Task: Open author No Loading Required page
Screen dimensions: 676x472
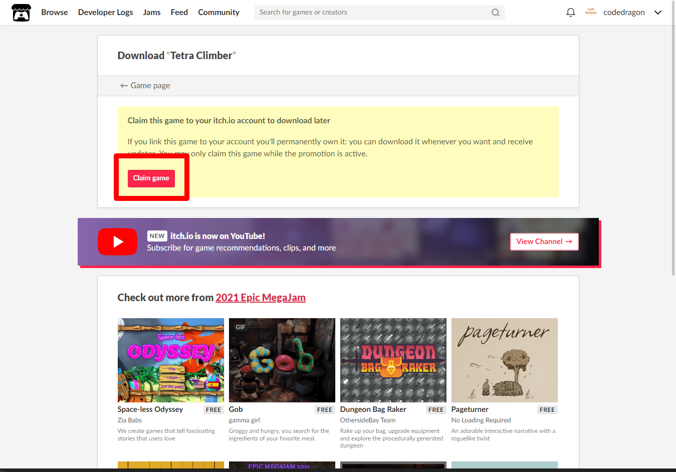Action: point(481,420)
